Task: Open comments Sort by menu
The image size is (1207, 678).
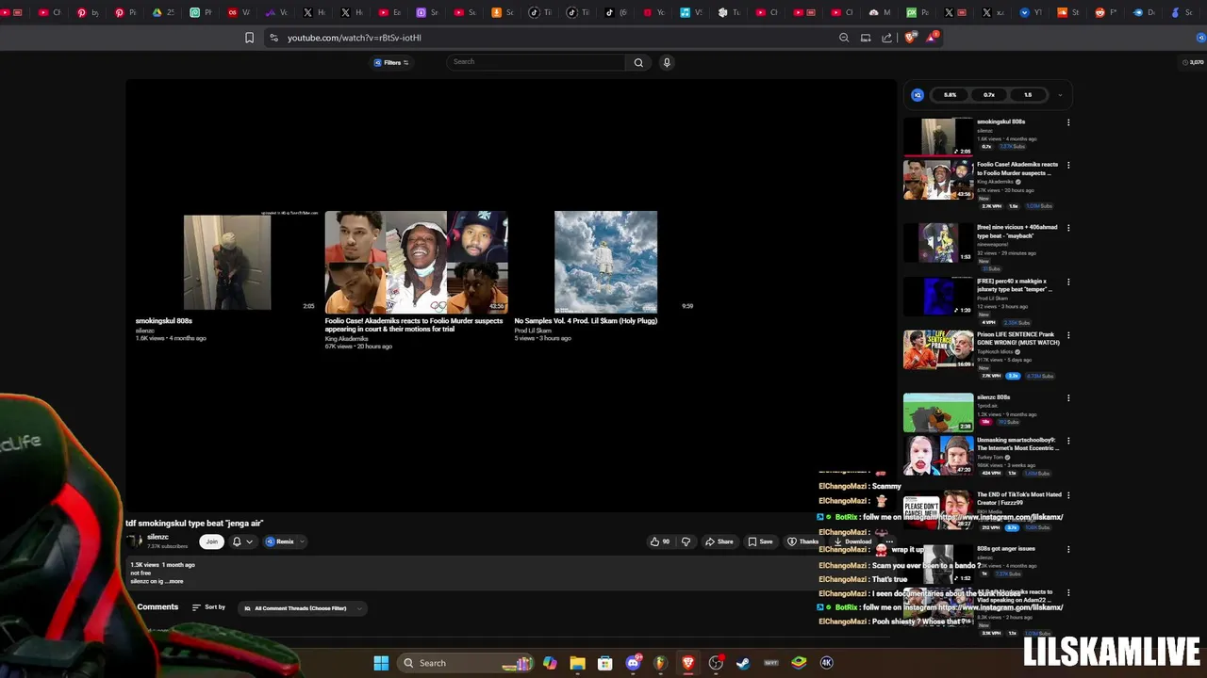Action: 208,607
